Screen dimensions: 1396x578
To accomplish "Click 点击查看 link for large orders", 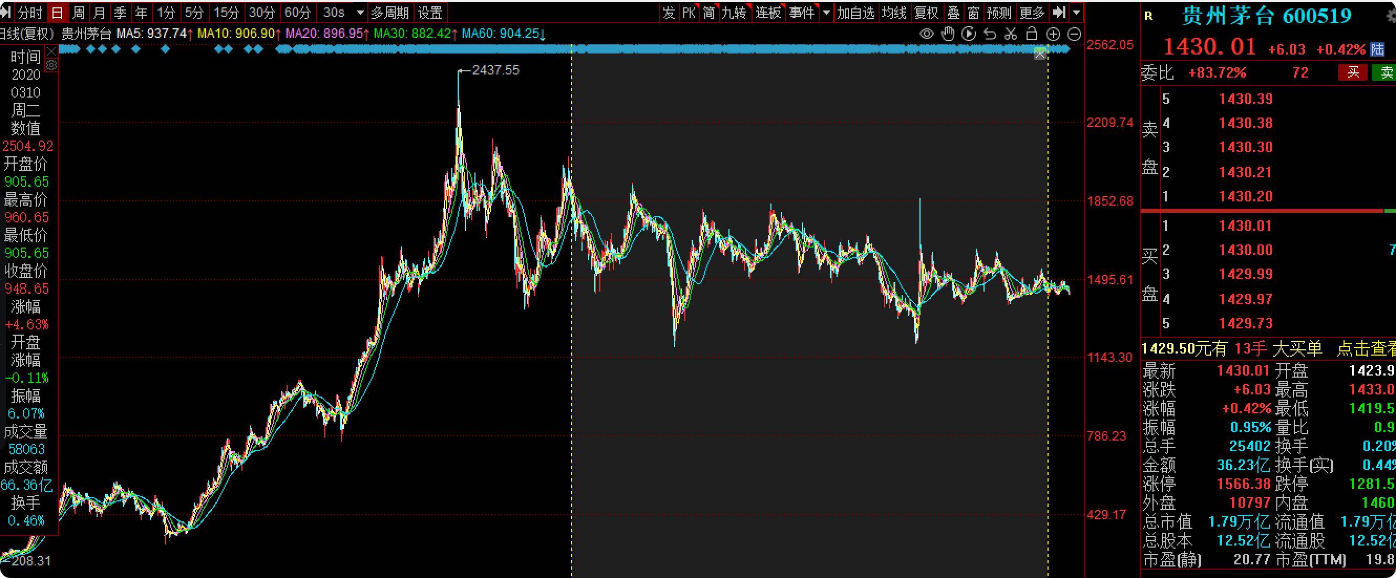I will tap(1366, 348).
